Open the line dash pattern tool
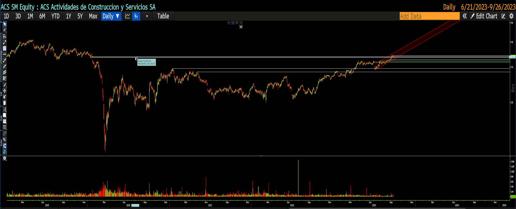The image size is (516, 209). click(x=5, y=127)
